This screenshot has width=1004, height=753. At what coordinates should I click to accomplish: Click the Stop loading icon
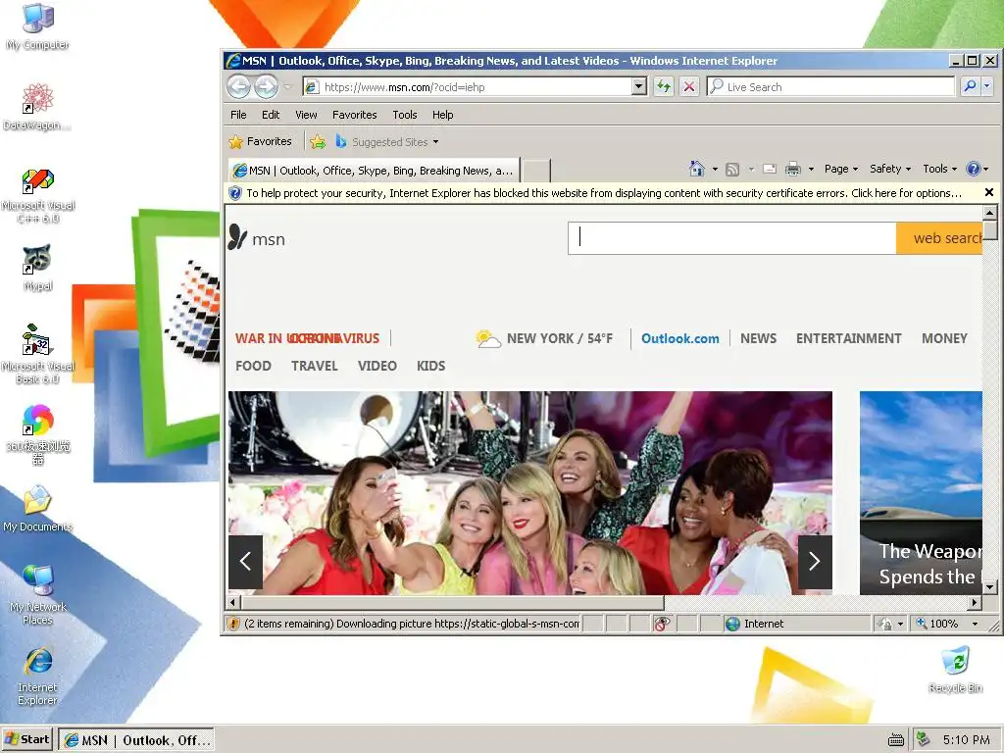(689, 86)
